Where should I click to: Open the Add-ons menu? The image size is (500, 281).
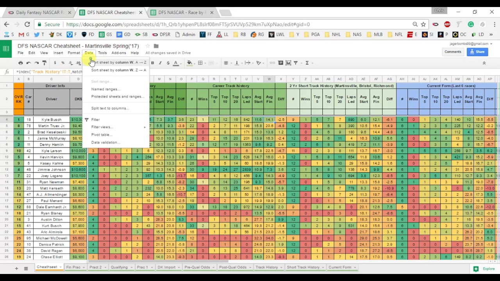coord(119,53)
